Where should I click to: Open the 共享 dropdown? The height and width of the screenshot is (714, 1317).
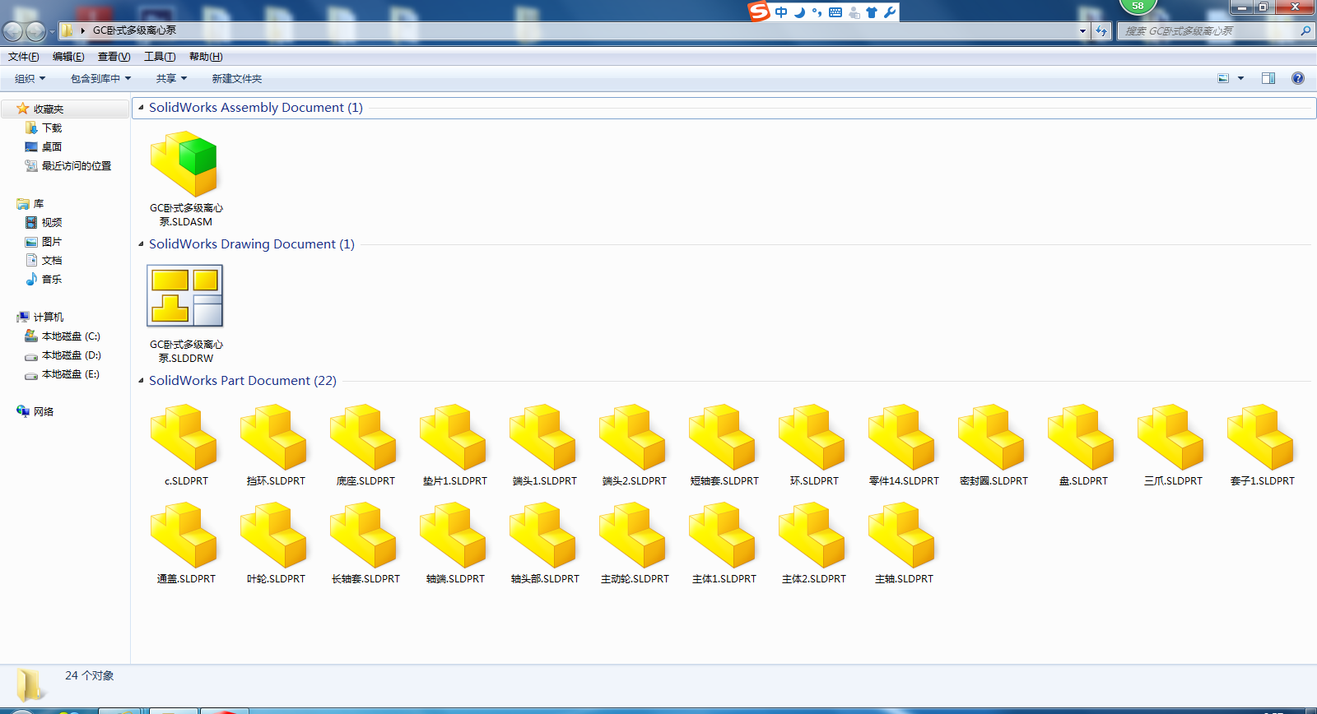(172, 79)
